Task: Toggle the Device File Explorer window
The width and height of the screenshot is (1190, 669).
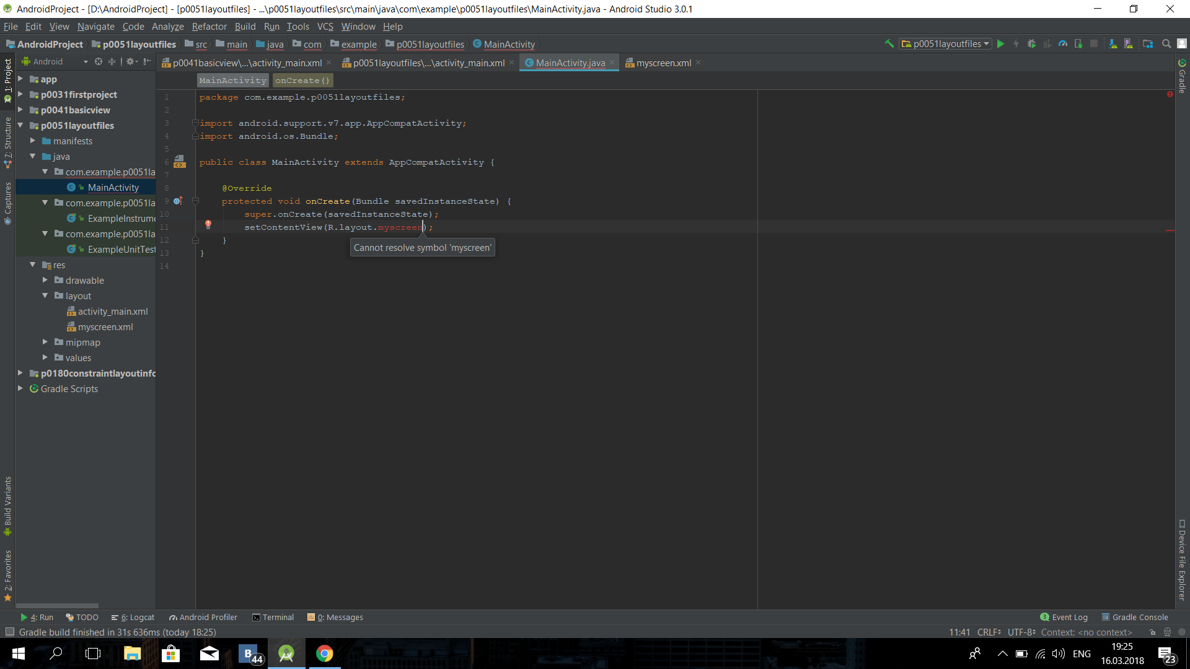Action: point(1182,559)
